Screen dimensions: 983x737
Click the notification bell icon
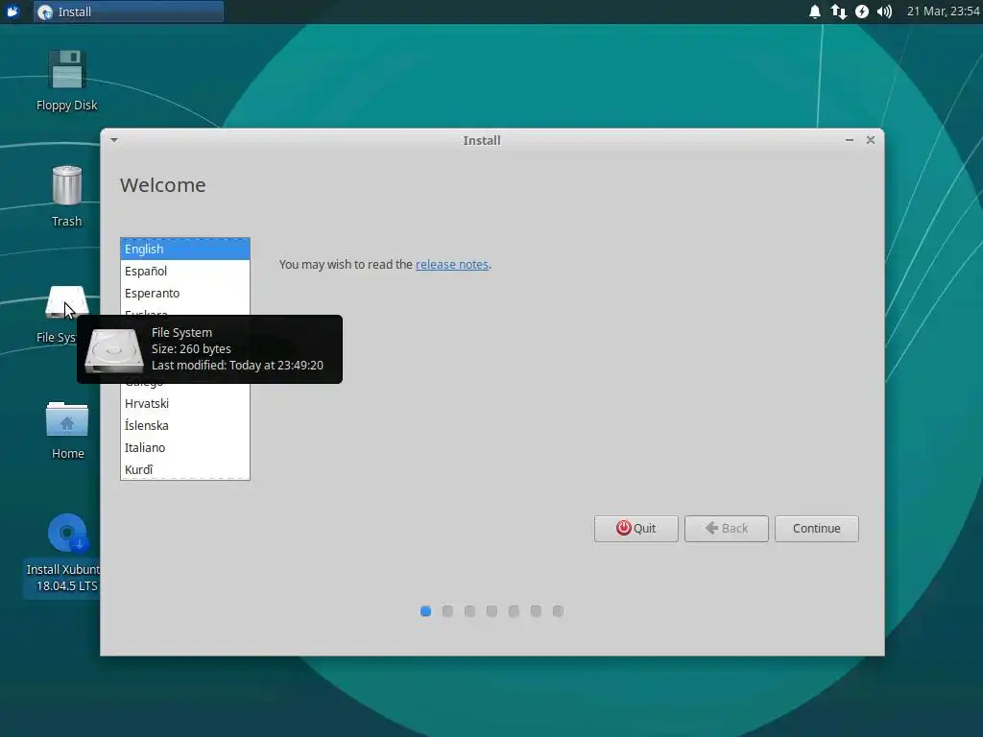[x=814, y=12]
